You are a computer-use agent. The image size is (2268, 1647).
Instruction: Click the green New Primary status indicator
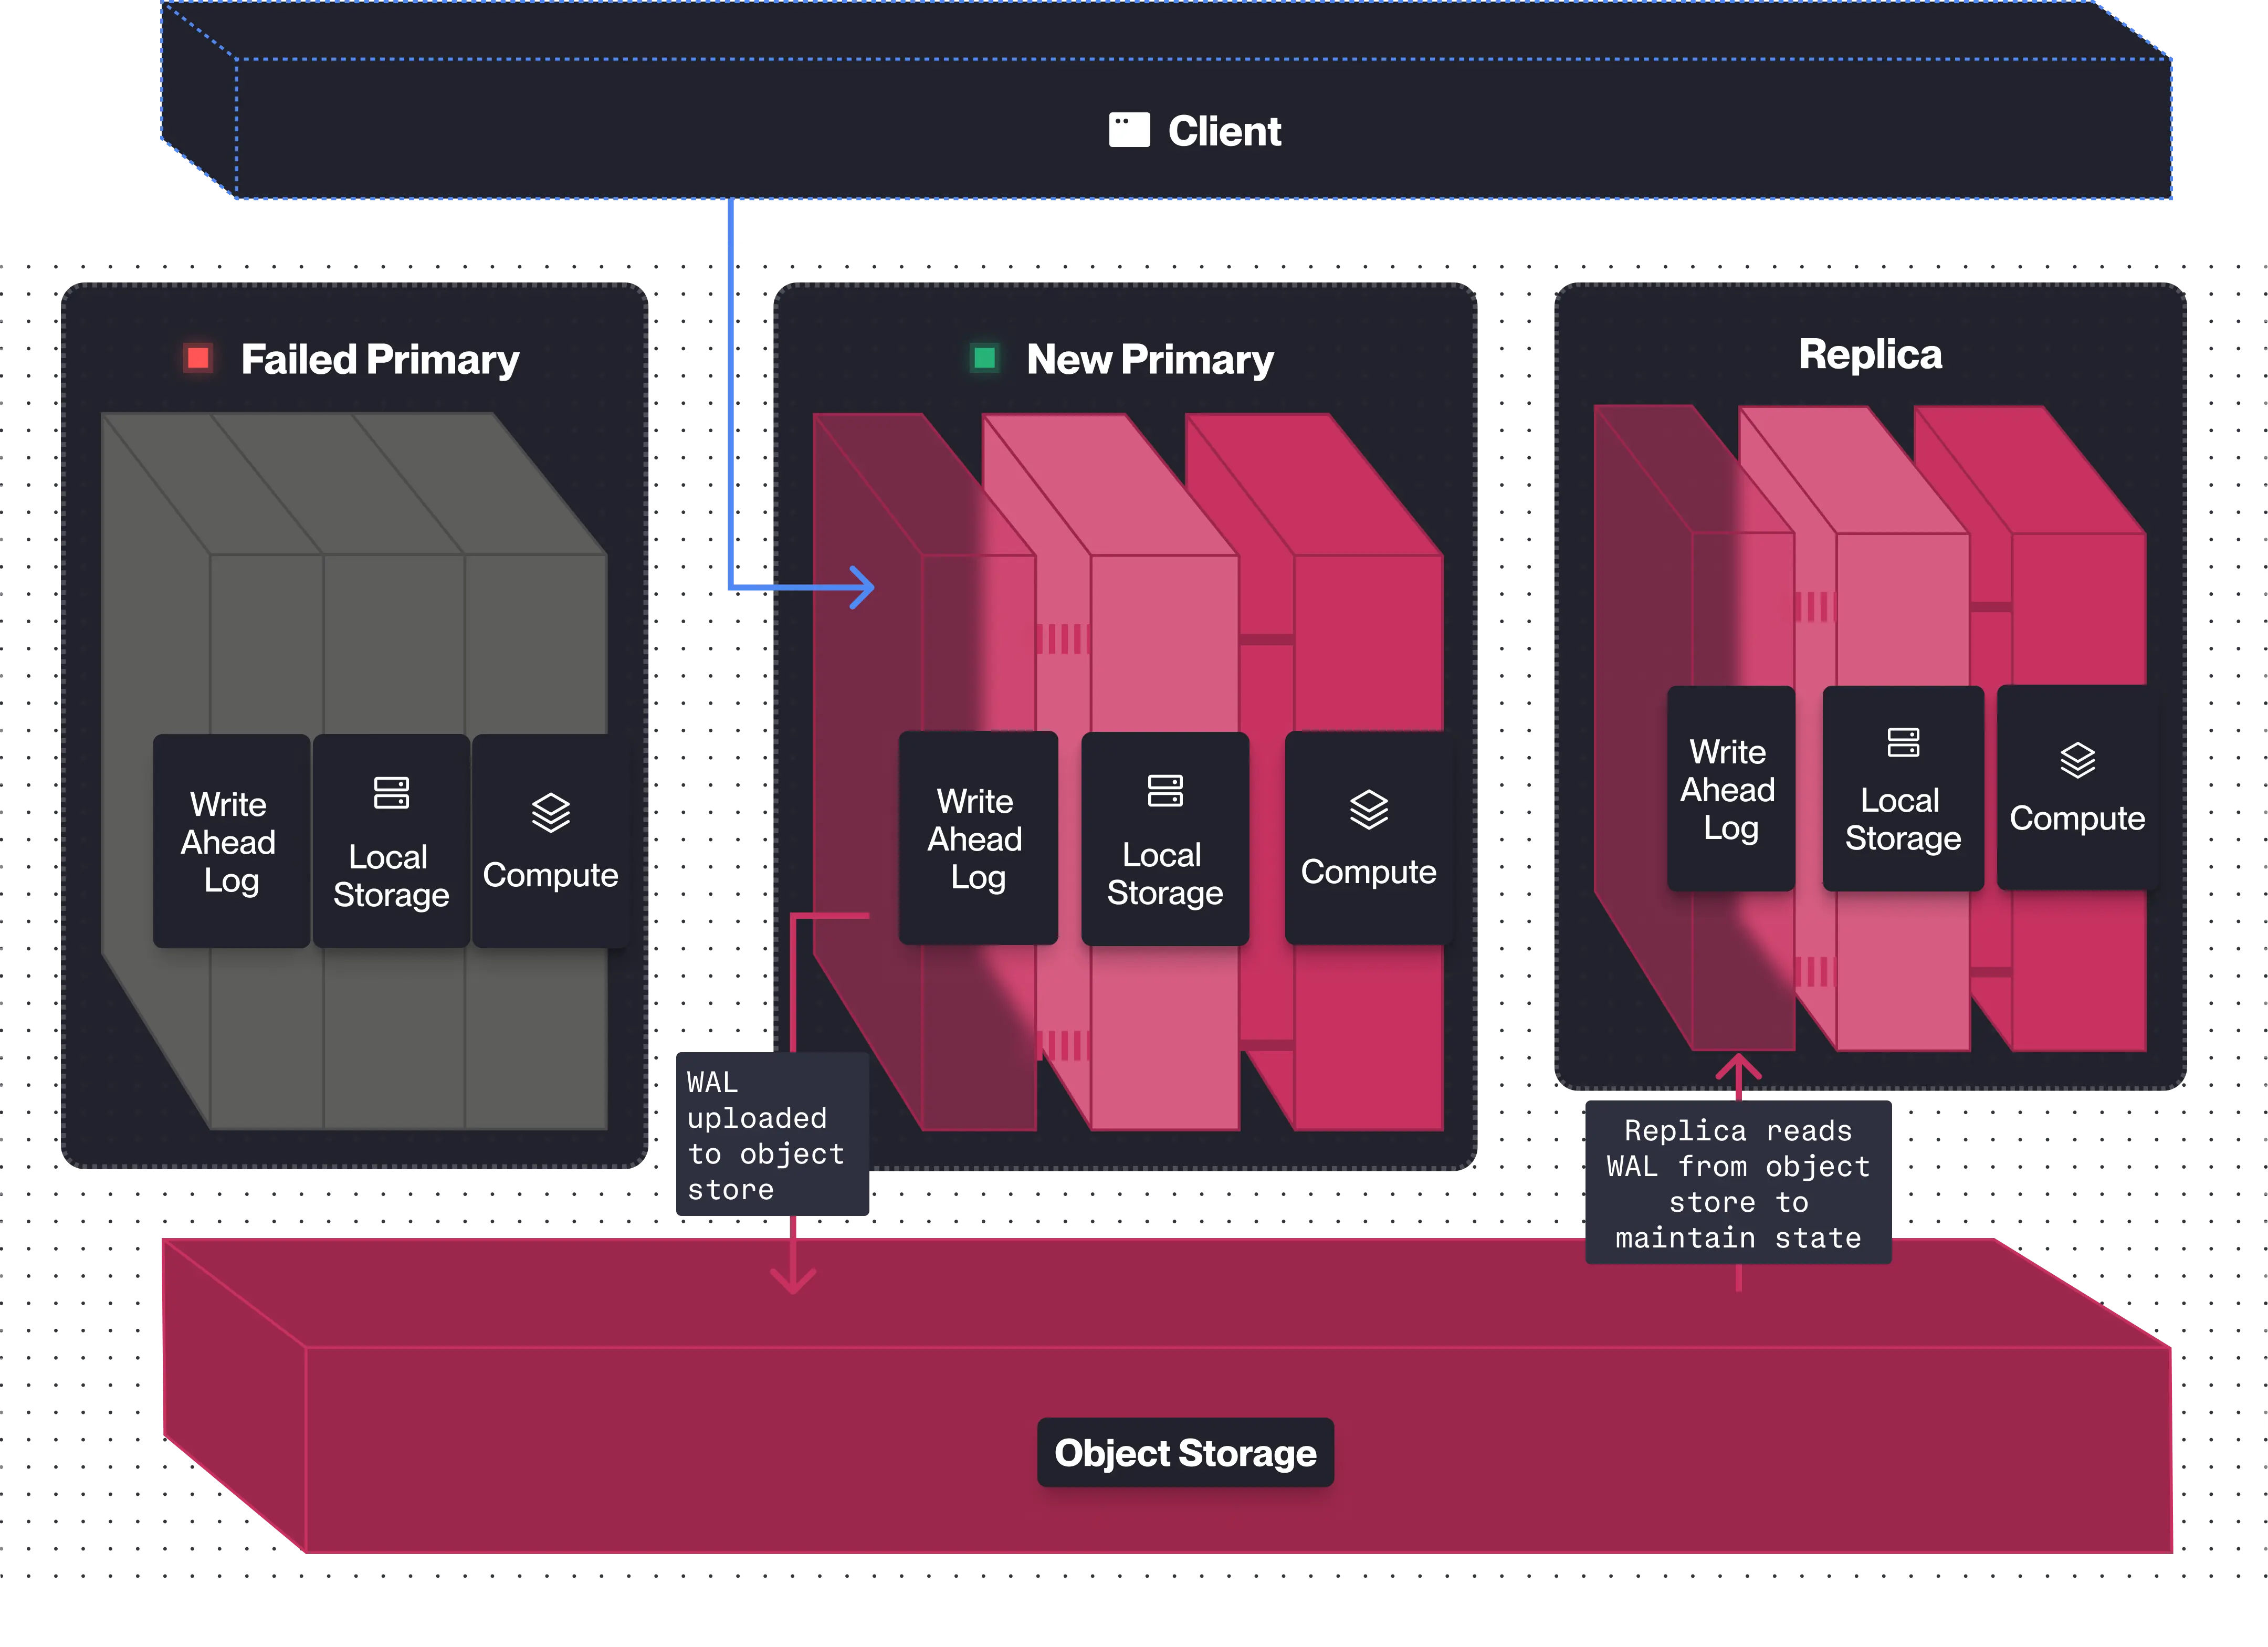point(984,358)
